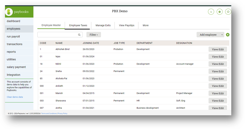Click the name Abhishek Bind
The height and width of the screenshot is (129, 245).
[62, 49]
